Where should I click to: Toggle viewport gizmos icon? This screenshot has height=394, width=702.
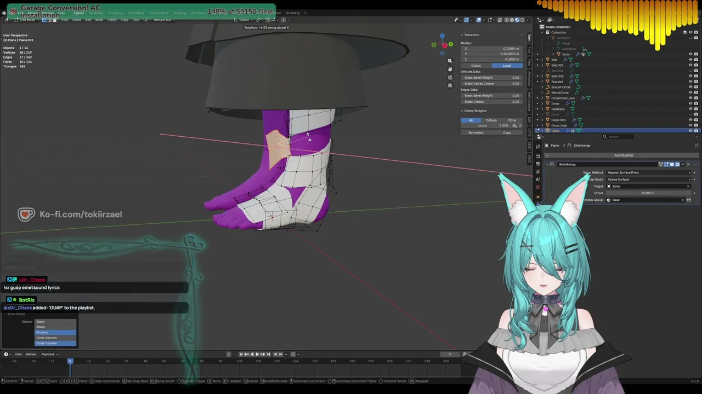click(467, 20)
